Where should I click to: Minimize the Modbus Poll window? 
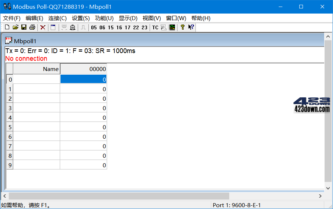click(280, 7)
